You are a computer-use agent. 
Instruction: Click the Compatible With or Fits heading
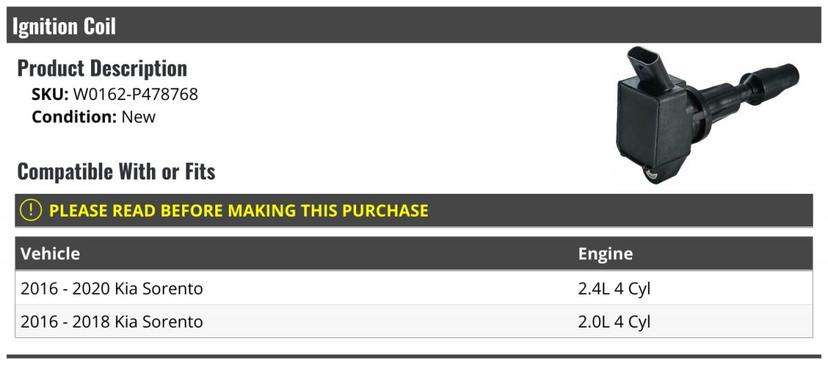click(x=117, y=171)
